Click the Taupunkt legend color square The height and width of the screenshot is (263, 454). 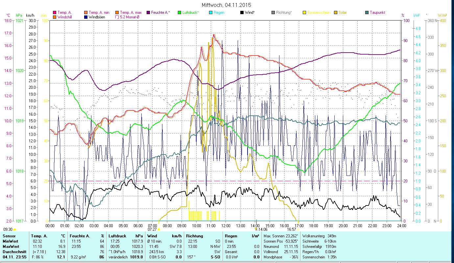[x=367, y=12]
